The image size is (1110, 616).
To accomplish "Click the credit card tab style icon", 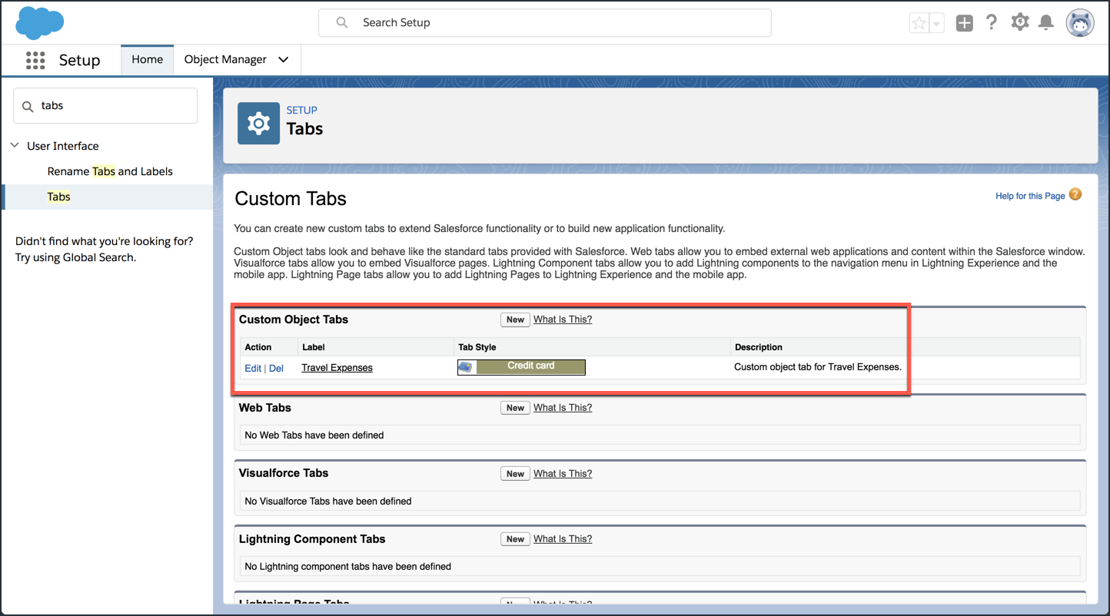I will point(467,367).
